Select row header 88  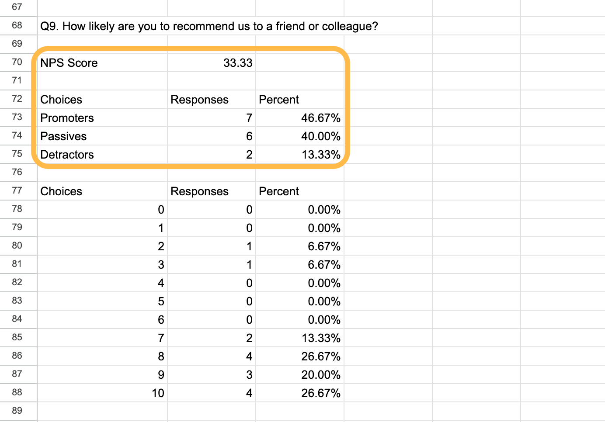coord(17,392)
